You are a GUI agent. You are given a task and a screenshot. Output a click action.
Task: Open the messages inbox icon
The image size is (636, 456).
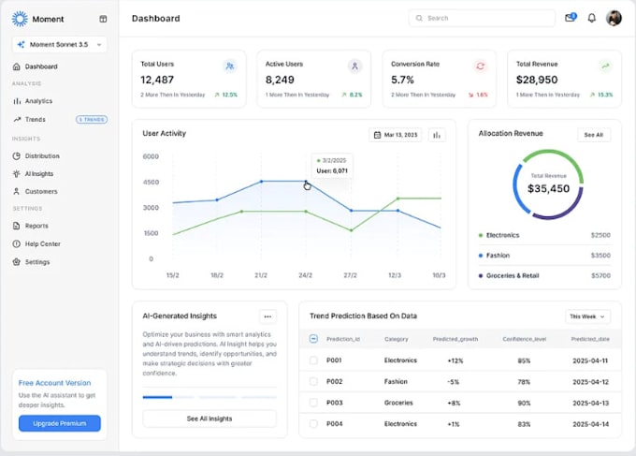(570, 18)
